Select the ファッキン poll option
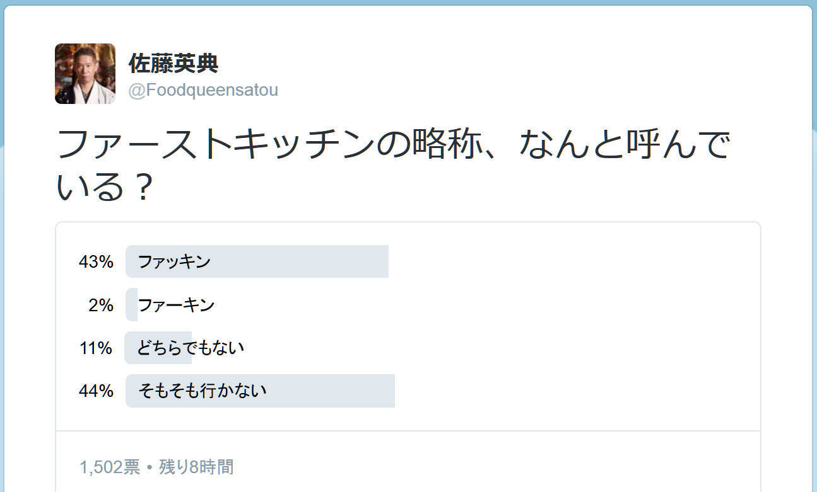Viewport: 817px width, 492px height. pos(174,261)
